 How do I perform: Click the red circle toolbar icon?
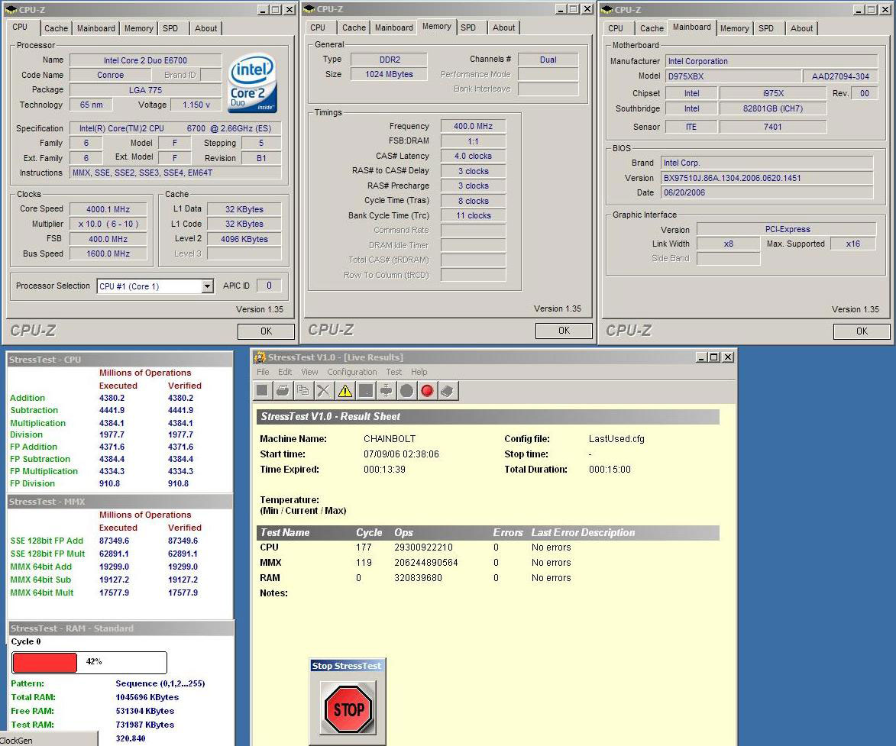pyautogui.click(x=427, y=391)
